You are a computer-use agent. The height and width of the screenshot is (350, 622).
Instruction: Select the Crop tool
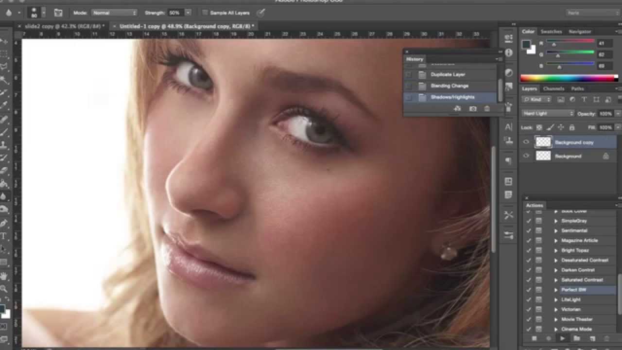tap(4, 93)
